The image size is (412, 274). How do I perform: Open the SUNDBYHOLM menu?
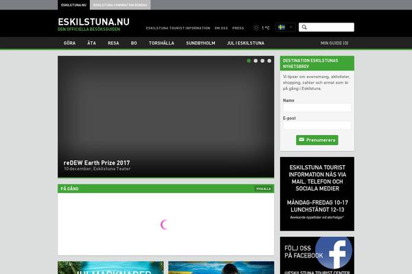click(201, 43)
